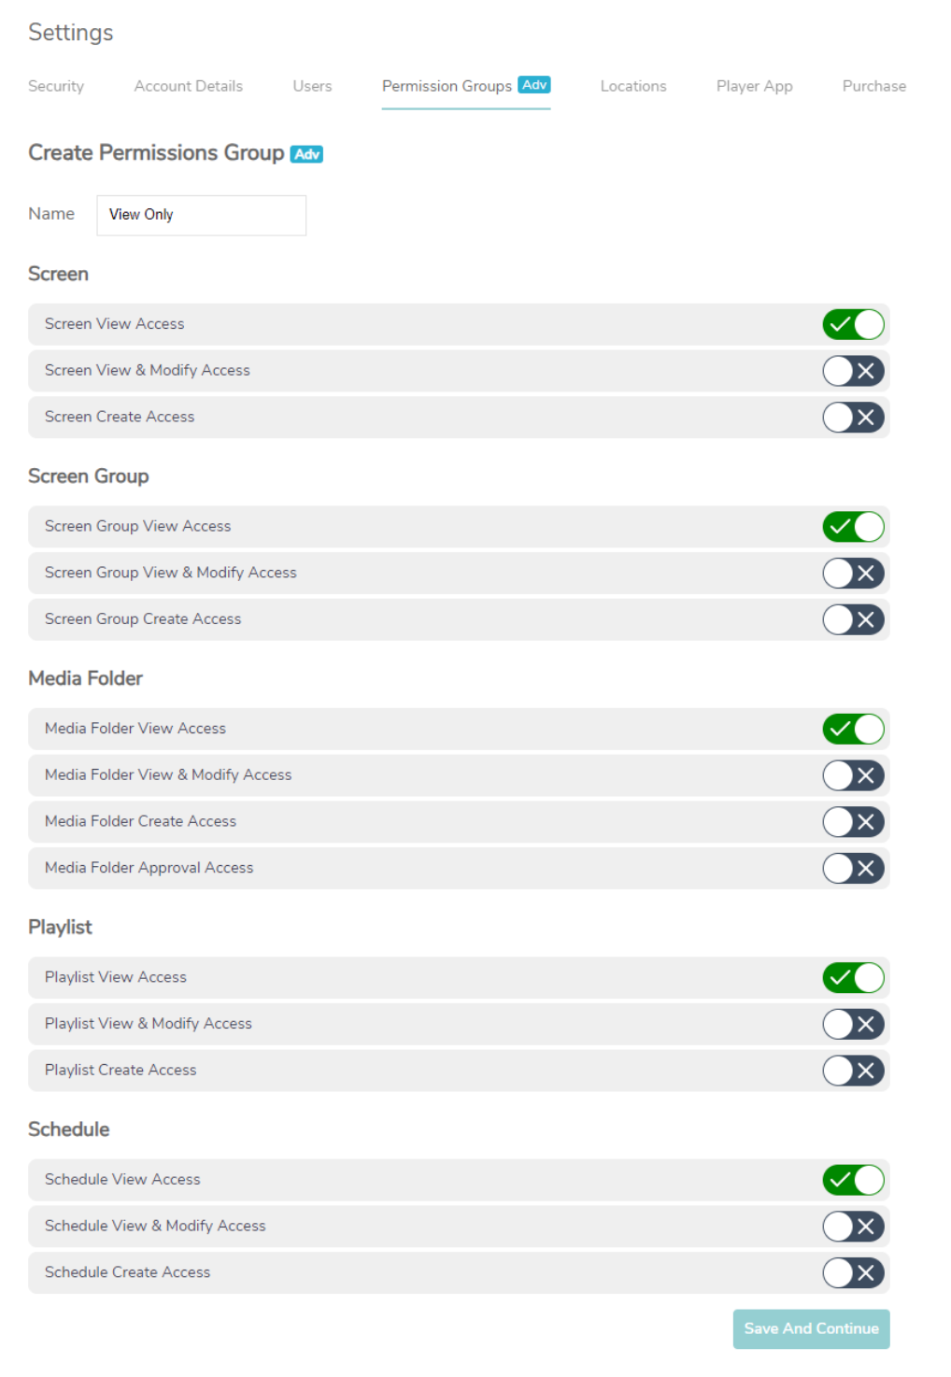Image resolution: width=951 pixels, height=1377 pixels.
Task: Turn off Playlist View Access
Action: click(x=853, y=977)
